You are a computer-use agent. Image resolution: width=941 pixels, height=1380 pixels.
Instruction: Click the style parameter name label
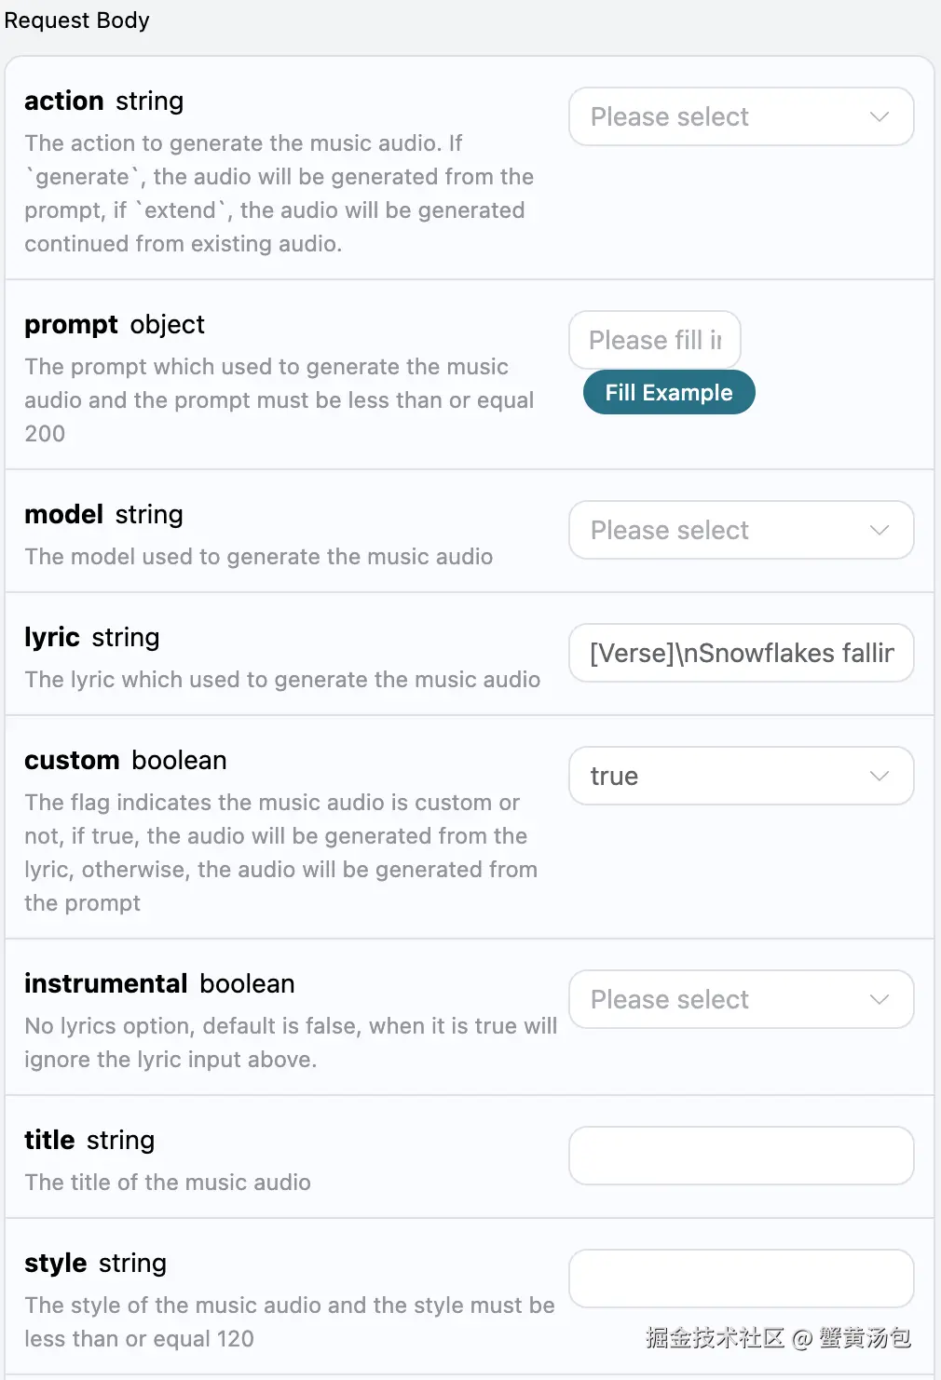coord(55,1263)
